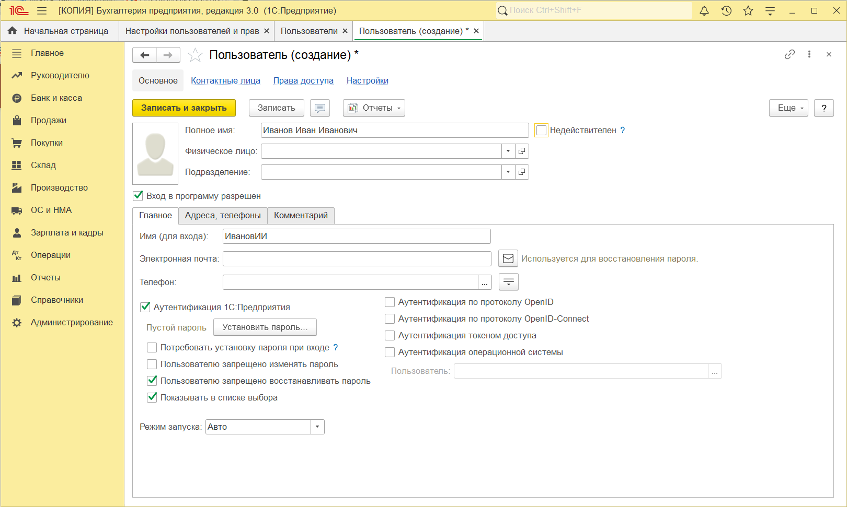Click Записать и закрыть button
This screenshot has width=847, height=507.
click(x=184, y=108)
